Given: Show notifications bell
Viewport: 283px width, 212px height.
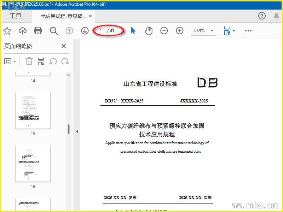Looking at the screenshot, I should pyautogui.click(x=276, y=16).
